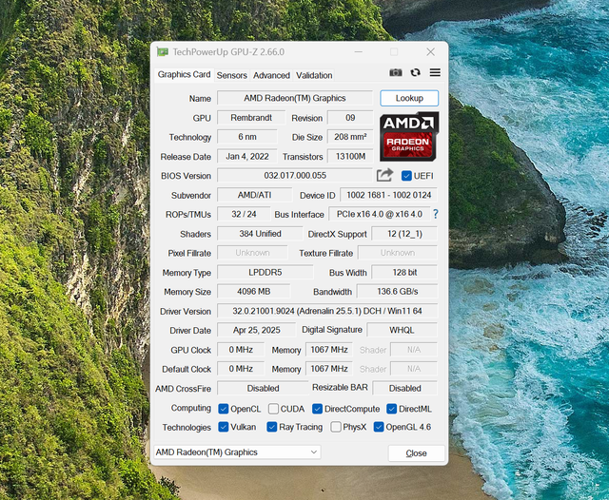Click the Default Clock row Memory 1067 MHz
Image resolution: width=609 pixels, height=500 pixels.
[x=329, y=369]
